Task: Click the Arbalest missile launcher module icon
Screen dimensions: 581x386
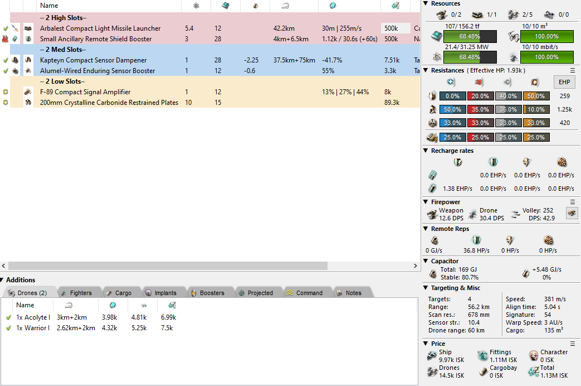Action: point(28,28)
